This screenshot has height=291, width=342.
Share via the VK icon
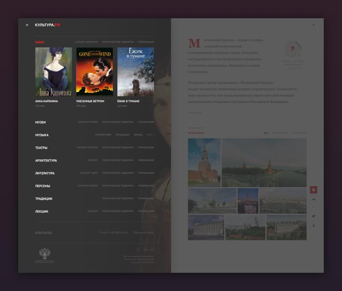coord(313,199)
